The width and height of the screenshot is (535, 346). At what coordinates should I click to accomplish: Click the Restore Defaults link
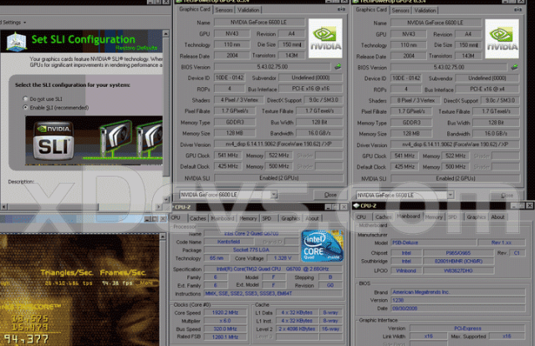point(136,48)
